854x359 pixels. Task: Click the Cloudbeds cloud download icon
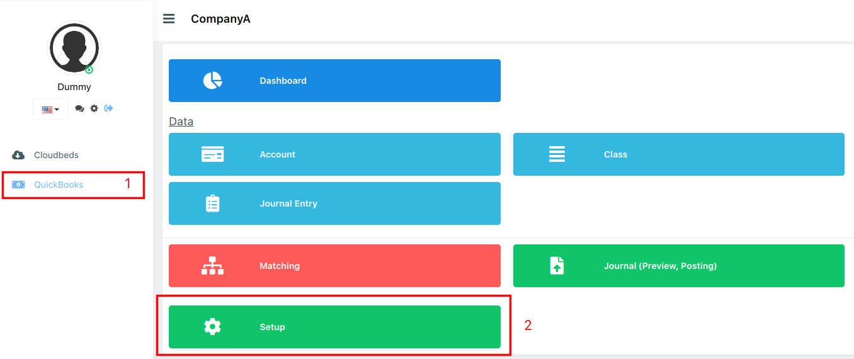[x=18, y=155]
